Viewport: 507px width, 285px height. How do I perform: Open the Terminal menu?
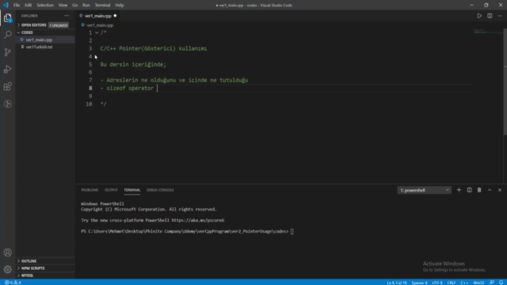pos(102,6)
